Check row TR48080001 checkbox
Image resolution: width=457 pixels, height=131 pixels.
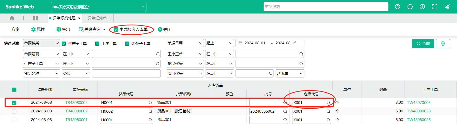[14, 120]
